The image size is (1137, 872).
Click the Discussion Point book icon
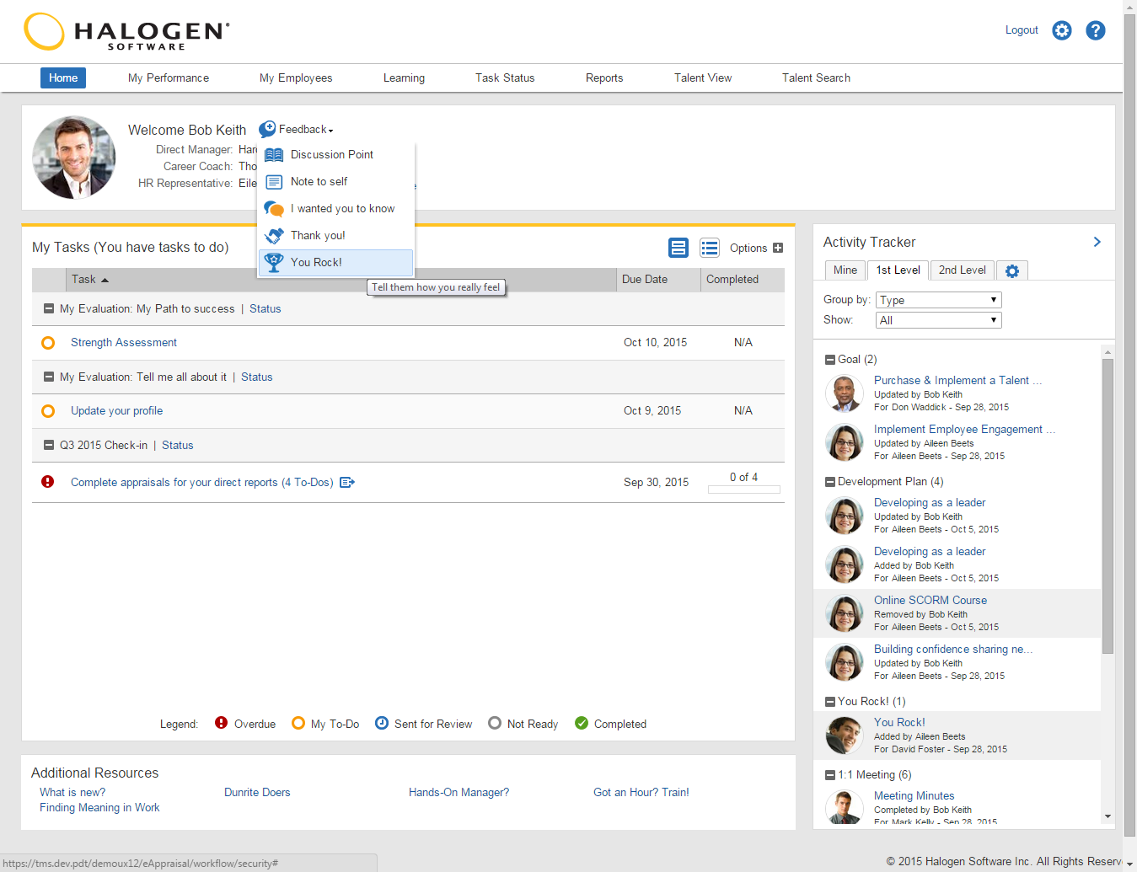click(274, 155)
